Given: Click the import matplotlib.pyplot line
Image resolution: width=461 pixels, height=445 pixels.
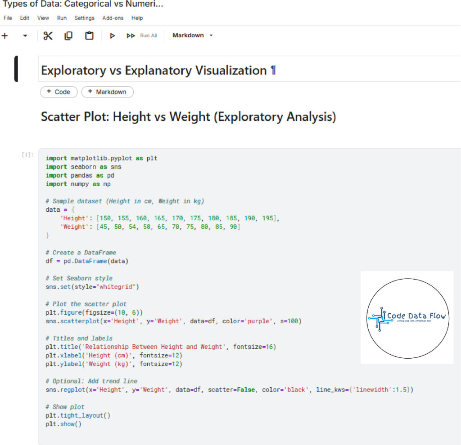Looking at the screenshot, I should (101, 158).
